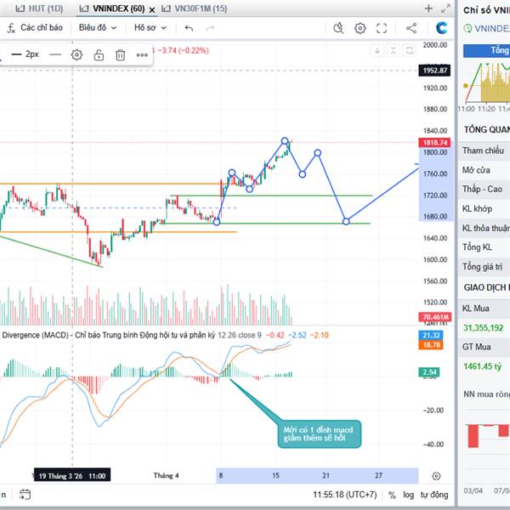Viewport: 510px width, 510px height.
Task: Add a new chart tab with plus icon
Action: pos(428,8)
